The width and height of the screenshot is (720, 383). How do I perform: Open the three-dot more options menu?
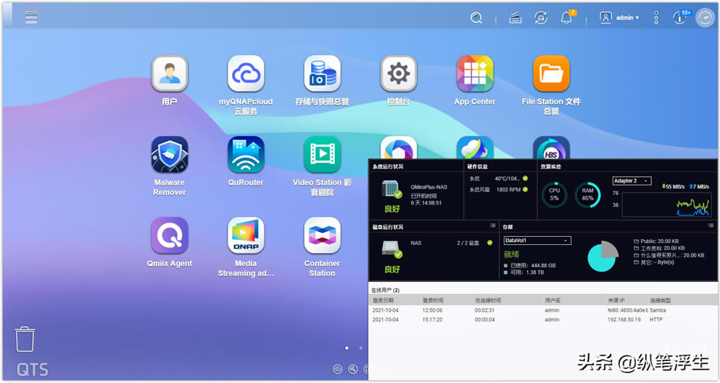tap(656, 17)
